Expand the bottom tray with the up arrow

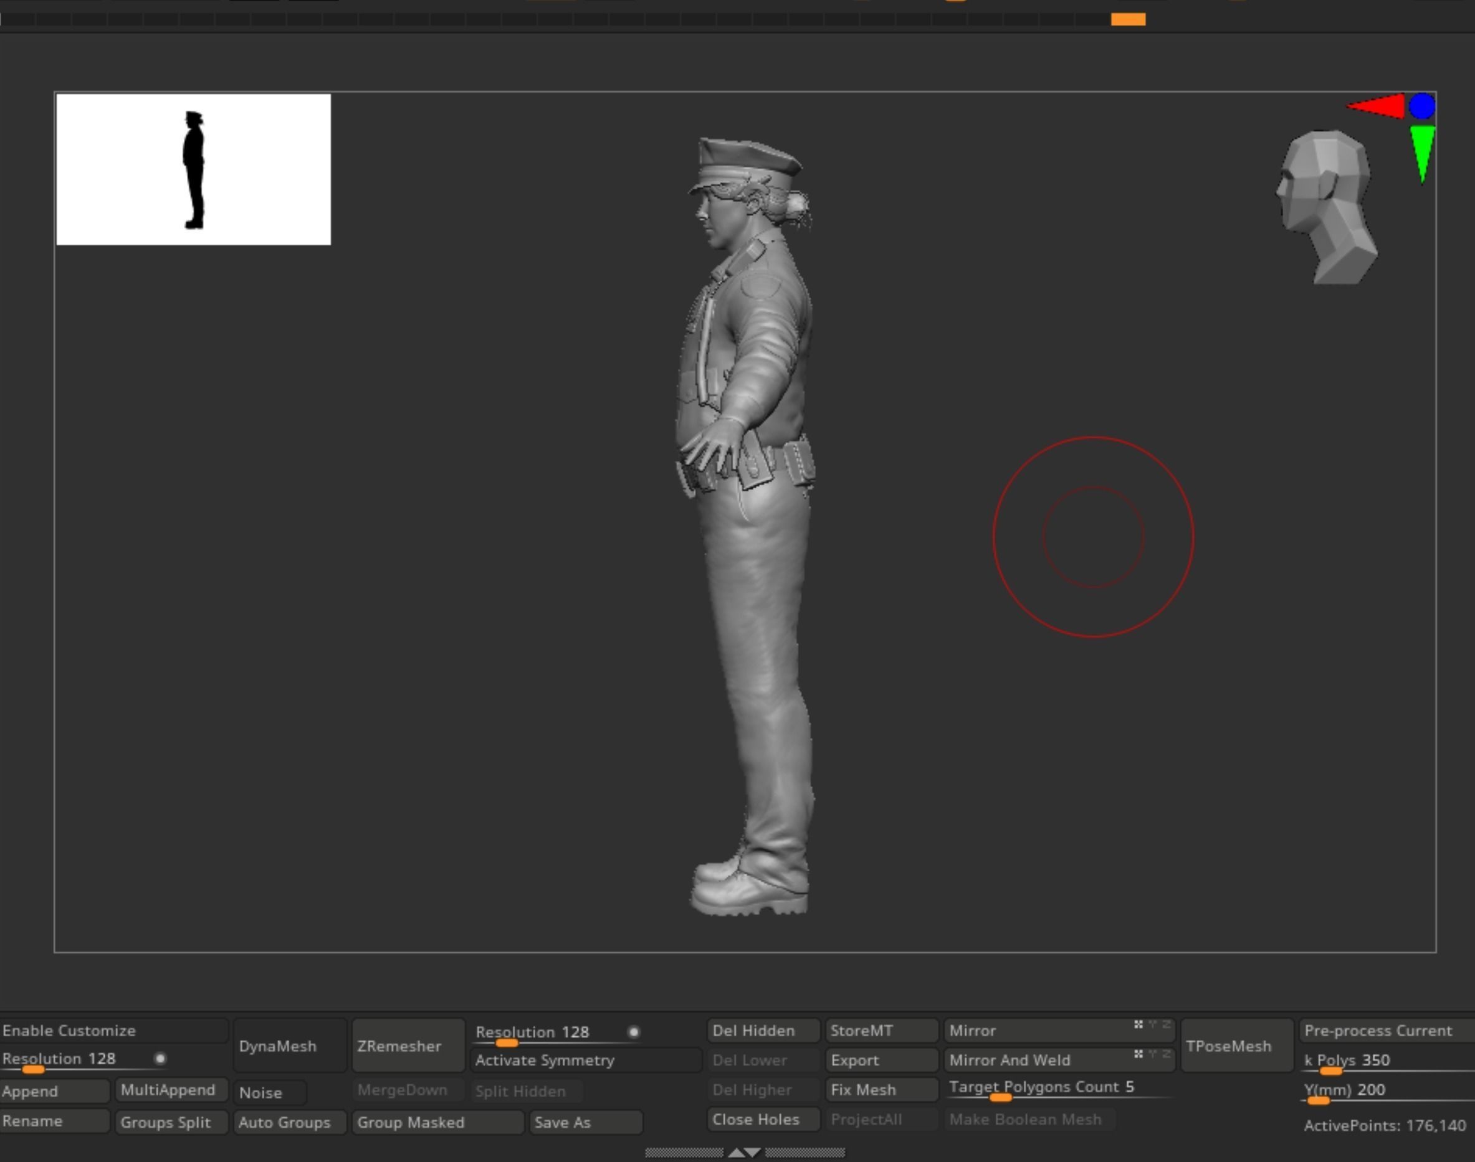(737, 1153)
